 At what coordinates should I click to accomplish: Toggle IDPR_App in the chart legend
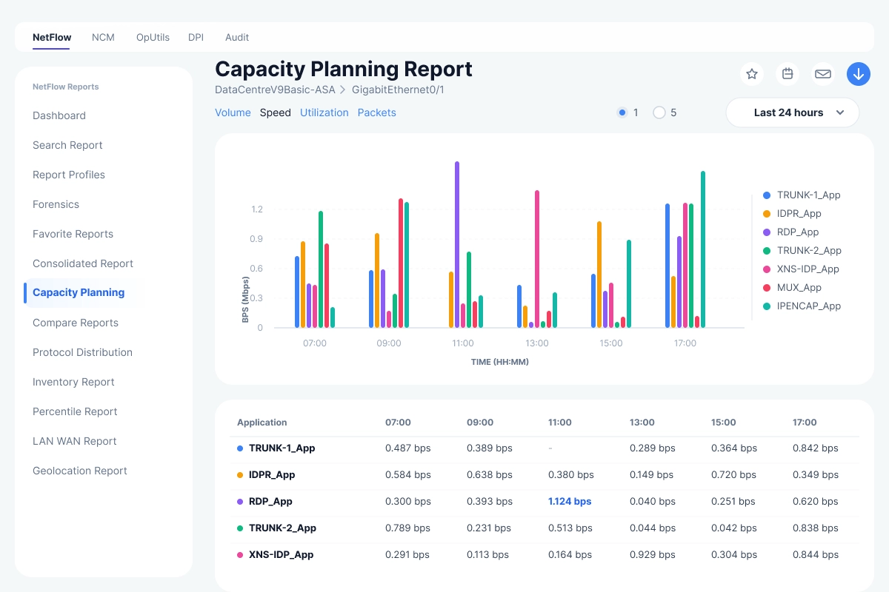tap(792, 214)
